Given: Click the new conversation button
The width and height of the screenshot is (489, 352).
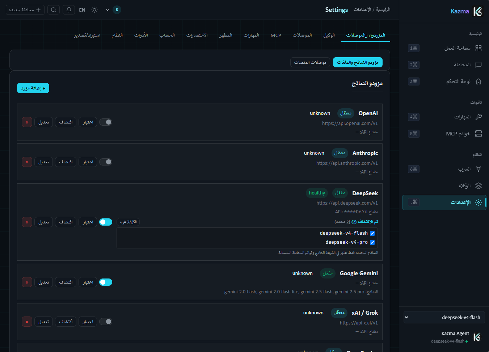Looking at the screenshot, I should 25,10.
